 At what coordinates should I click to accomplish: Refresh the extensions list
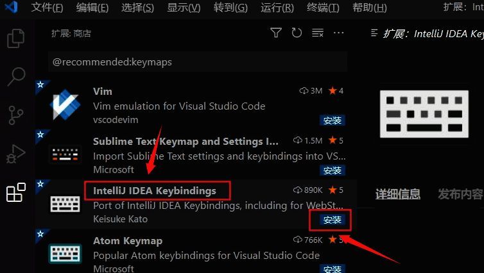pos(297,33)
